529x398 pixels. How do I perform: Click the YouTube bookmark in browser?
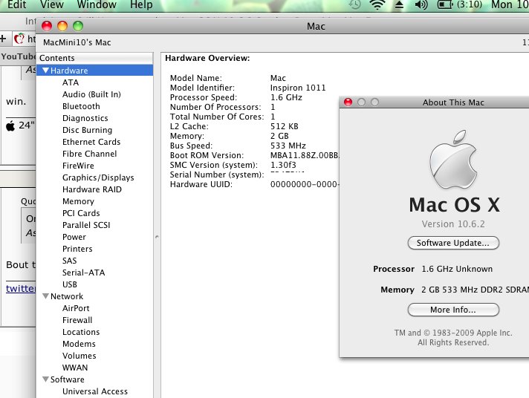18,56
